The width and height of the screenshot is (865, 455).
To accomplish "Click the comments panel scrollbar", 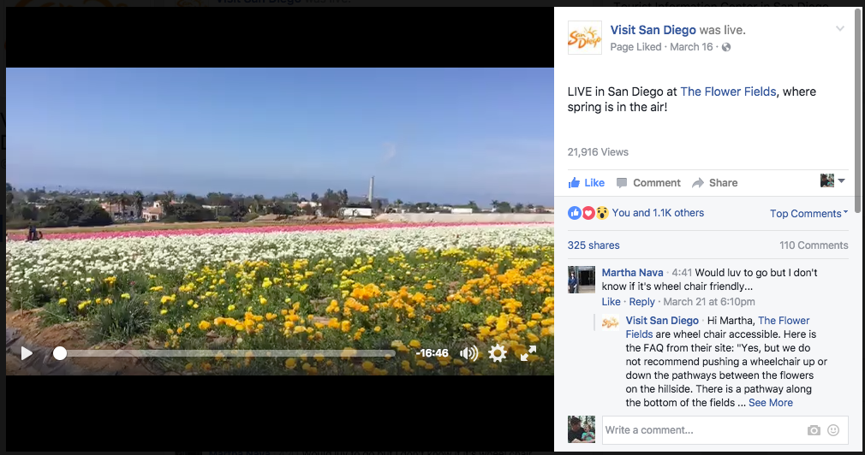I will pyautogui.click(x=856, y=110).
